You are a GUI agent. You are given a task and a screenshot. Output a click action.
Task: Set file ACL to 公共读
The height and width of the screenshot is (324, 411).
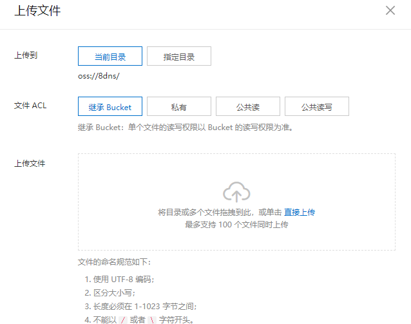point(247,107)
